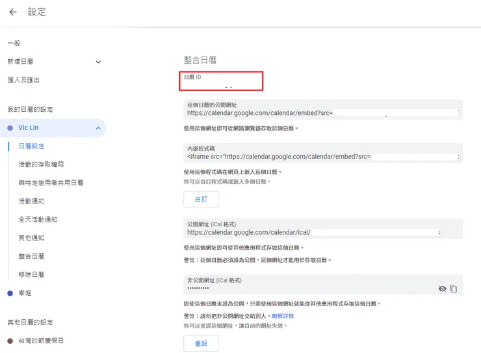The width and height of the screenshot is (481, 353).
Task: Click the Vic Lin calendar color dot
Action: [x=10, y=128]
